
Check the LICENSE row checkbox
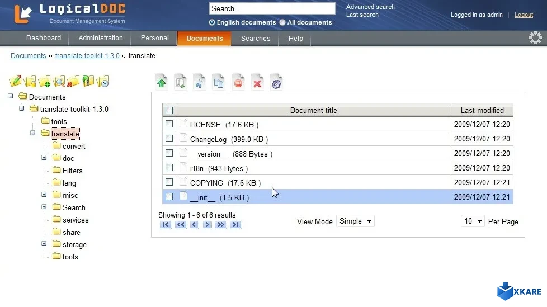click(169, 124)
